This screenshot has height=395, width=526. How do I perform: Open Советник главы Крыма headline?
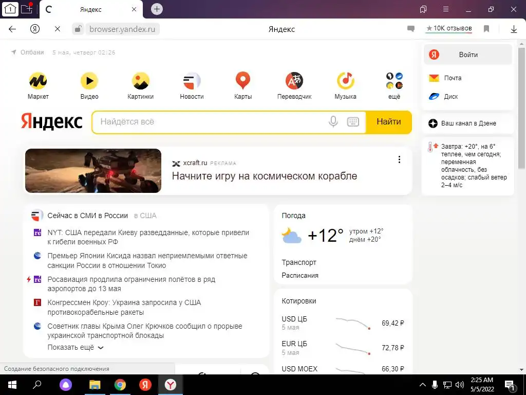tap(144, 331)
